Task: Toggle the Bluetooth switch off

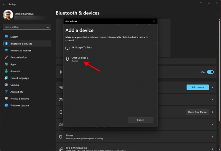Action: pos(210,72)
